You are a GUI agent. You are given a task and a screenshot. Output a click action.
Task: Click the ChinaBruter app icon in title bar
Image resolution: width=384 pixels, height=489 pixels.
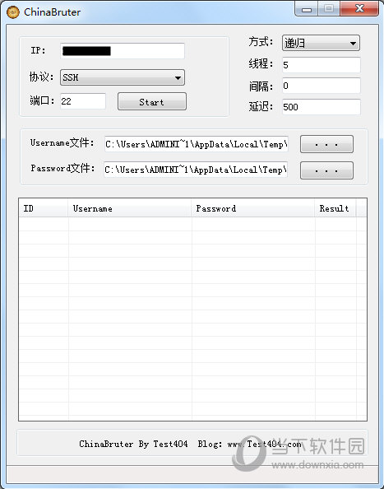pyautogui.click(x=12, y=12)
